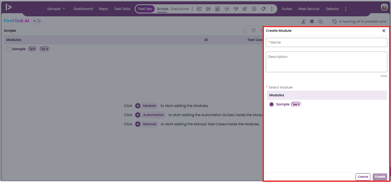Open the Program Elements (PE) icon
Viewport: 391px width, 182px height.
pos(208,9)
